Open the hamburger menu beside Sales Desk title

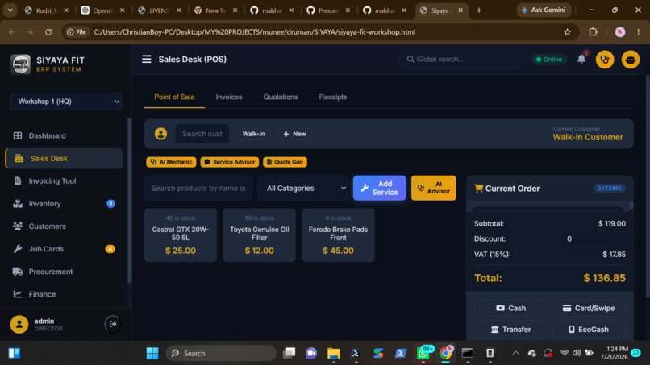[x=146, y=60]
